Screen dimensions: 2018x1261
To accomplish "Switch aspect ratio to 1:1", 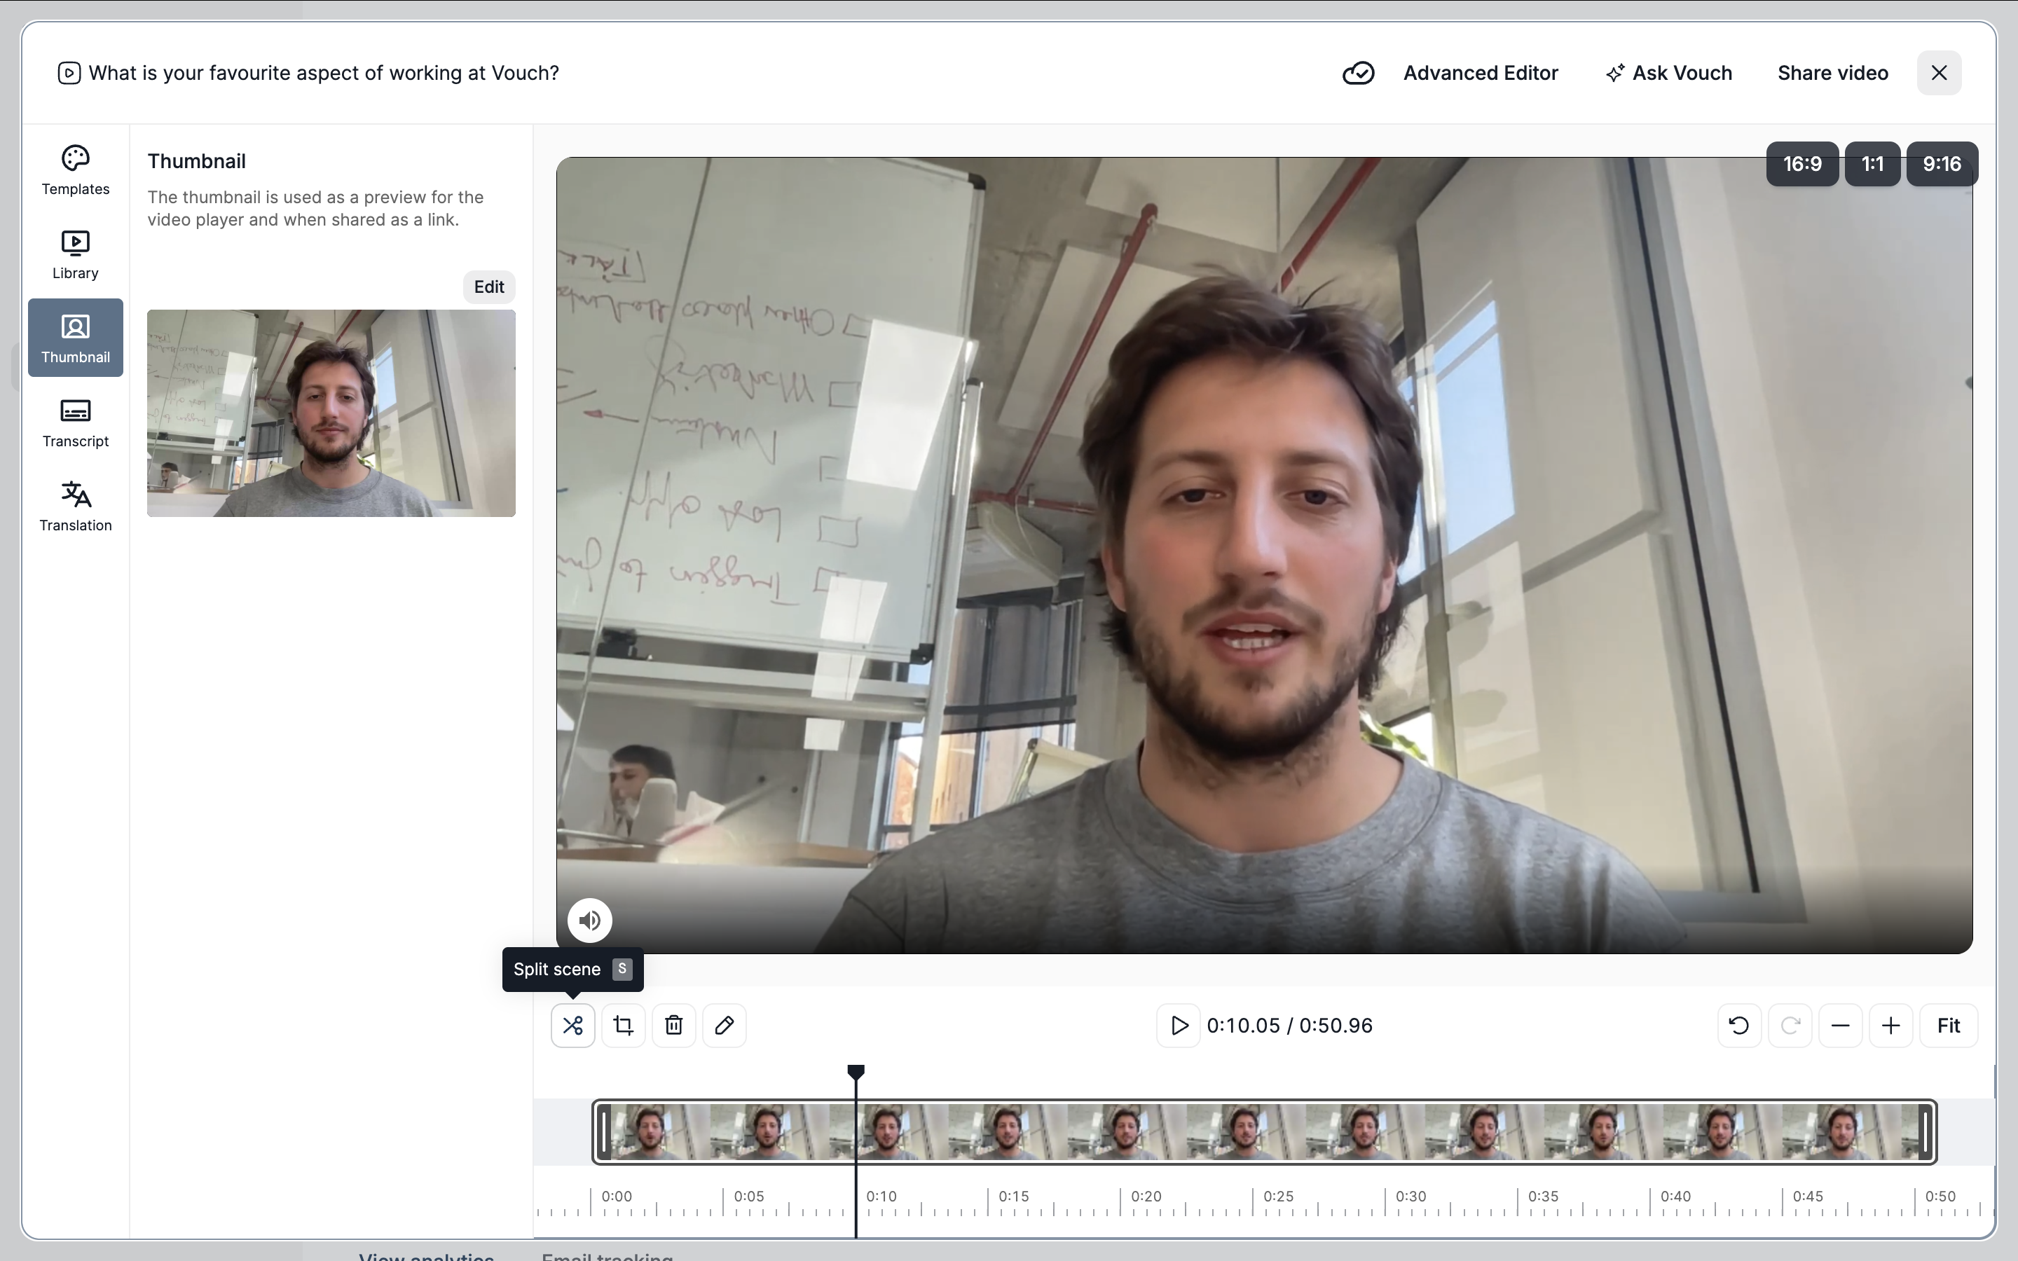I will (1872, 163).
